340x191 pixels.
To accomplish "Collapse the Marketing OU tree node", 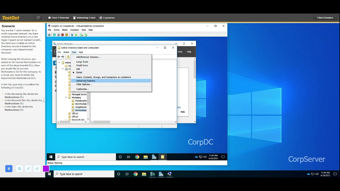I will (x=66, y=98).
